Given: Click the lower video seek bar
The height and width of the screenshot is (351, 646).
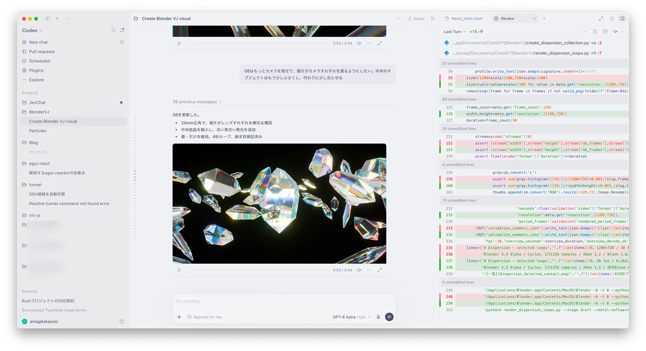Looking at the screenshot, I should (x=258, y=270).
